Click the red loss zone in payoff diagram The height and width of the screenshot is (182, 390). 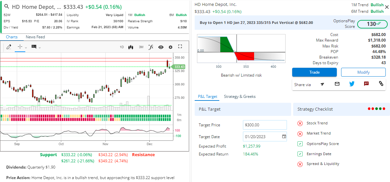coord(245,56)
